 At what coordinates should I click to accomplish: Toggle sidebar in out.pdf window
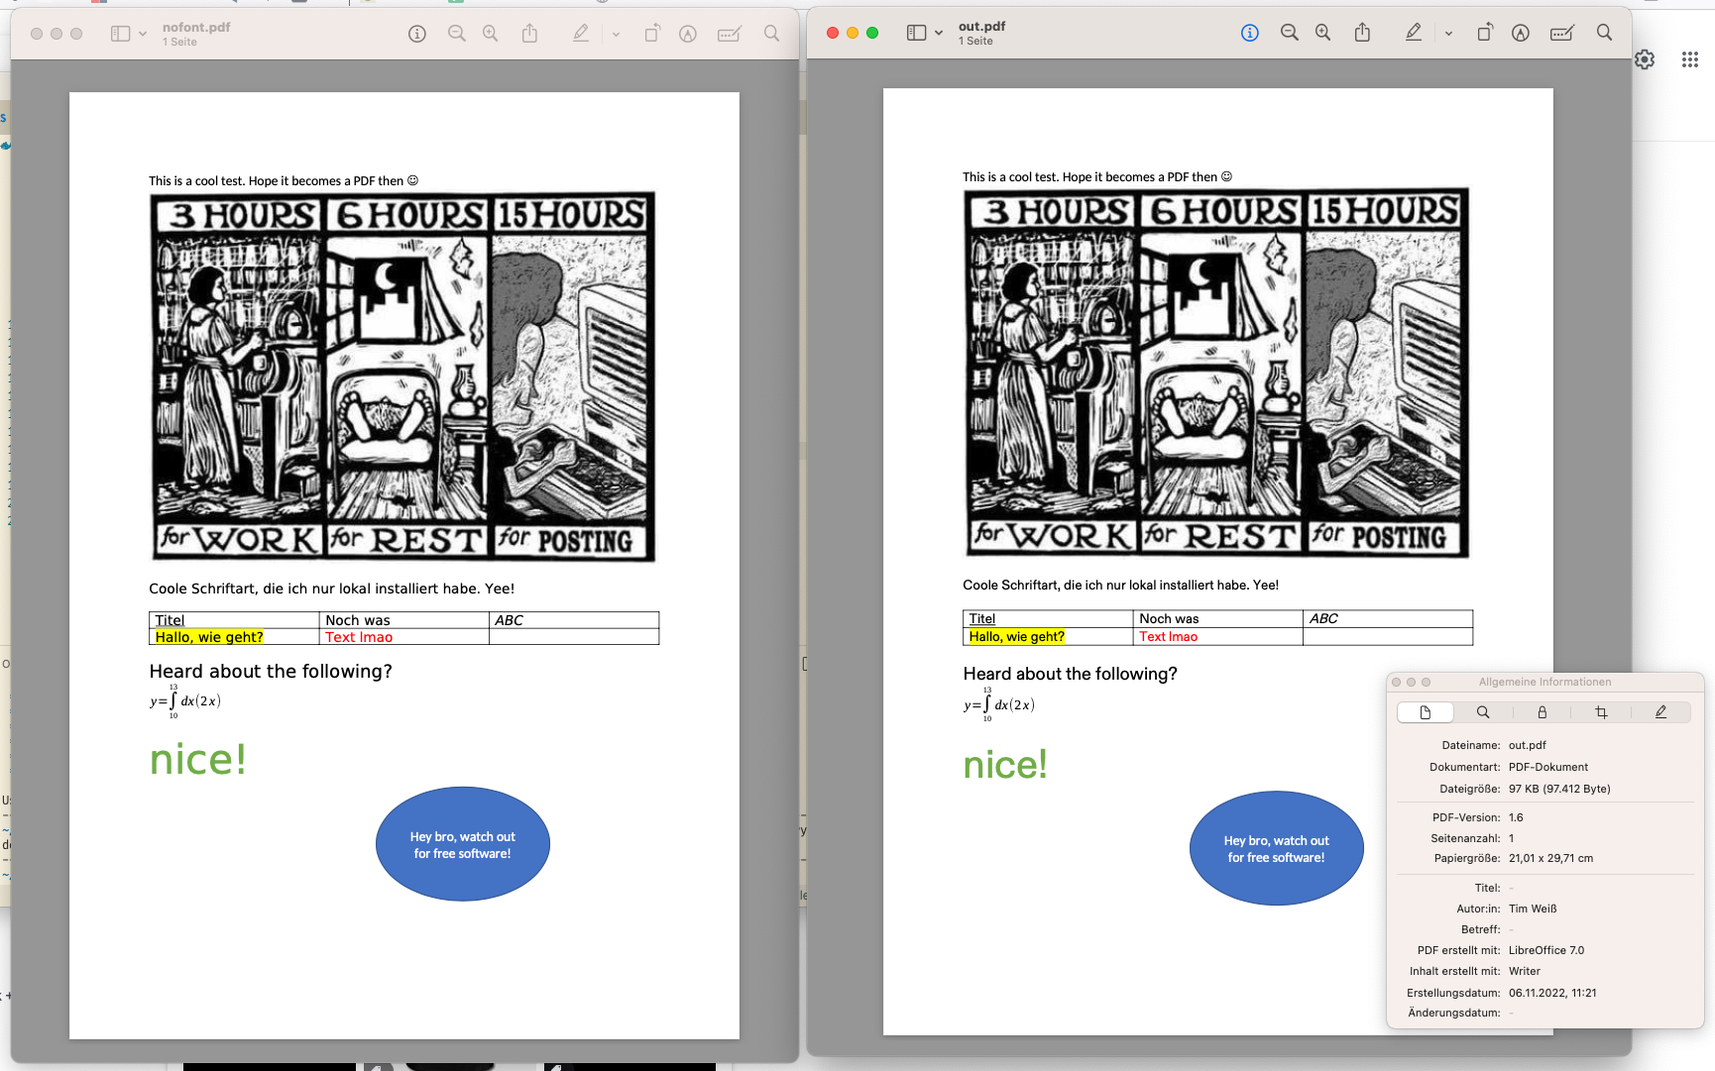(916, 33)
